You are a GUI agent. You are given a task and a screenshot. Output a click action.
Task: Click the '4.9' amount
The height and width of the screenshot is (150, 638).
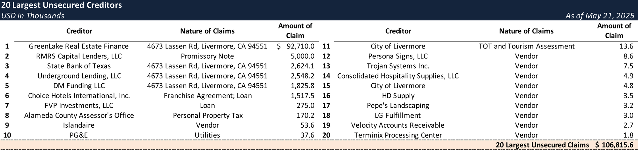(x=628, y=76)
